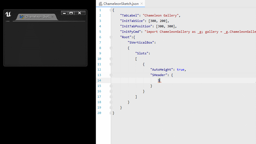
Task: Select the ChameleonSketch.json editor tab
Action: coord(121,4)
